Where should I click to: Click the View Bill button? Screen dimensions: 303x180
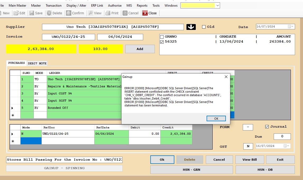[249, 160]
